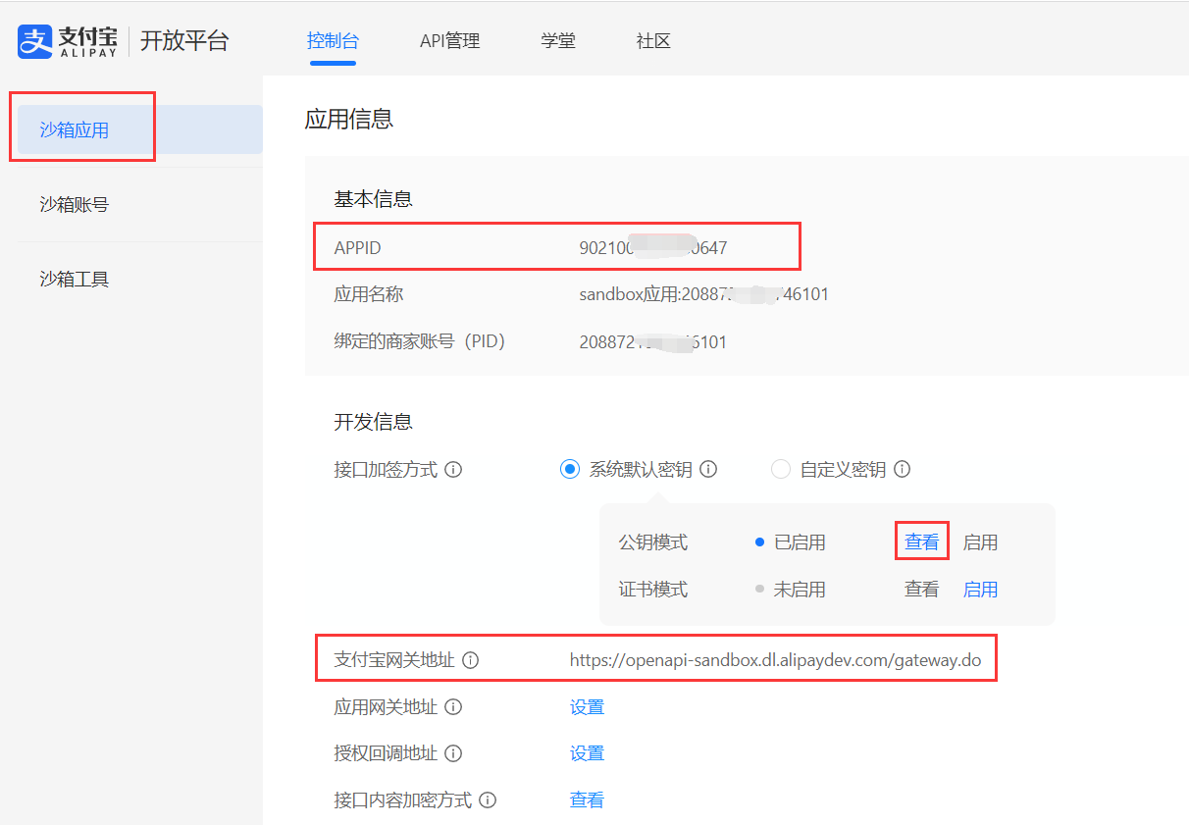This screenshot has height=825, width=1189.
Task: Click the 公钥模式 label
Action: point(653,542)
